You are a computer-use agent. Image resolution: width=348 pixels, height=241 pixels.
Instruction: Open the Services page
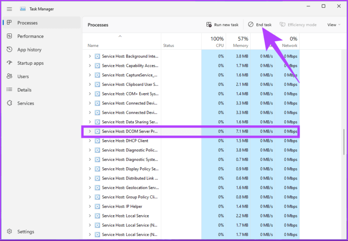pyautogui.click(x=42, y=103)
